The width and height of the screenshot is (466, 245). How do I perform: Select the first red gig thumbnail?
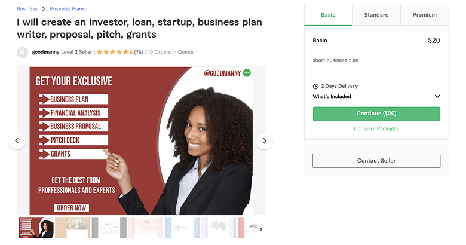click(36, 228)
